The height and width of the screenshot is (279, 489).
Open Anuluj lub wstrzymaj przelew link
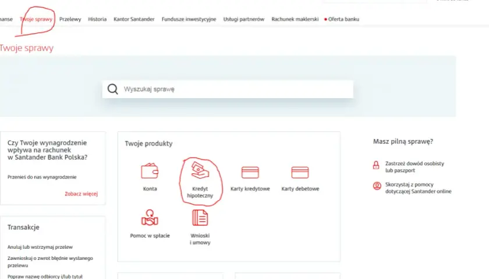[x=40, y=247]
